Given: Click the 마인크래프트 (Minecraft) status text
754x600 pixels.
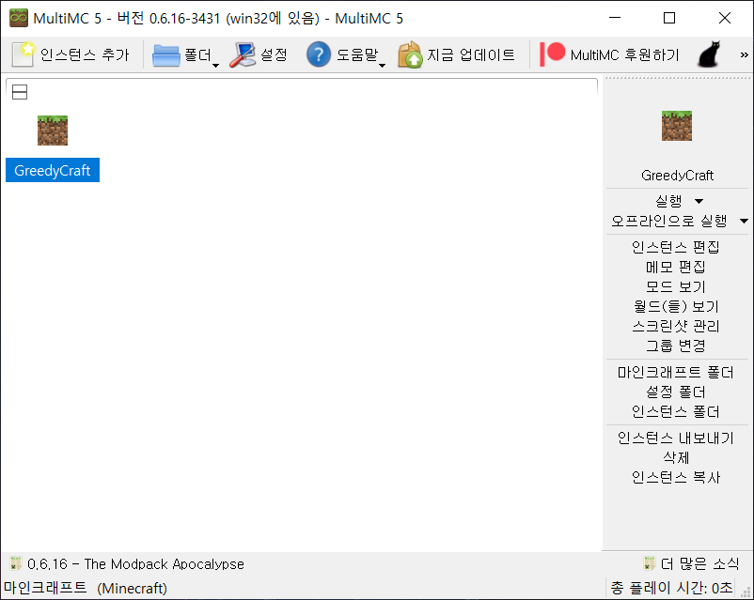Looking at the screenshot, I should (x=86, y=588).
